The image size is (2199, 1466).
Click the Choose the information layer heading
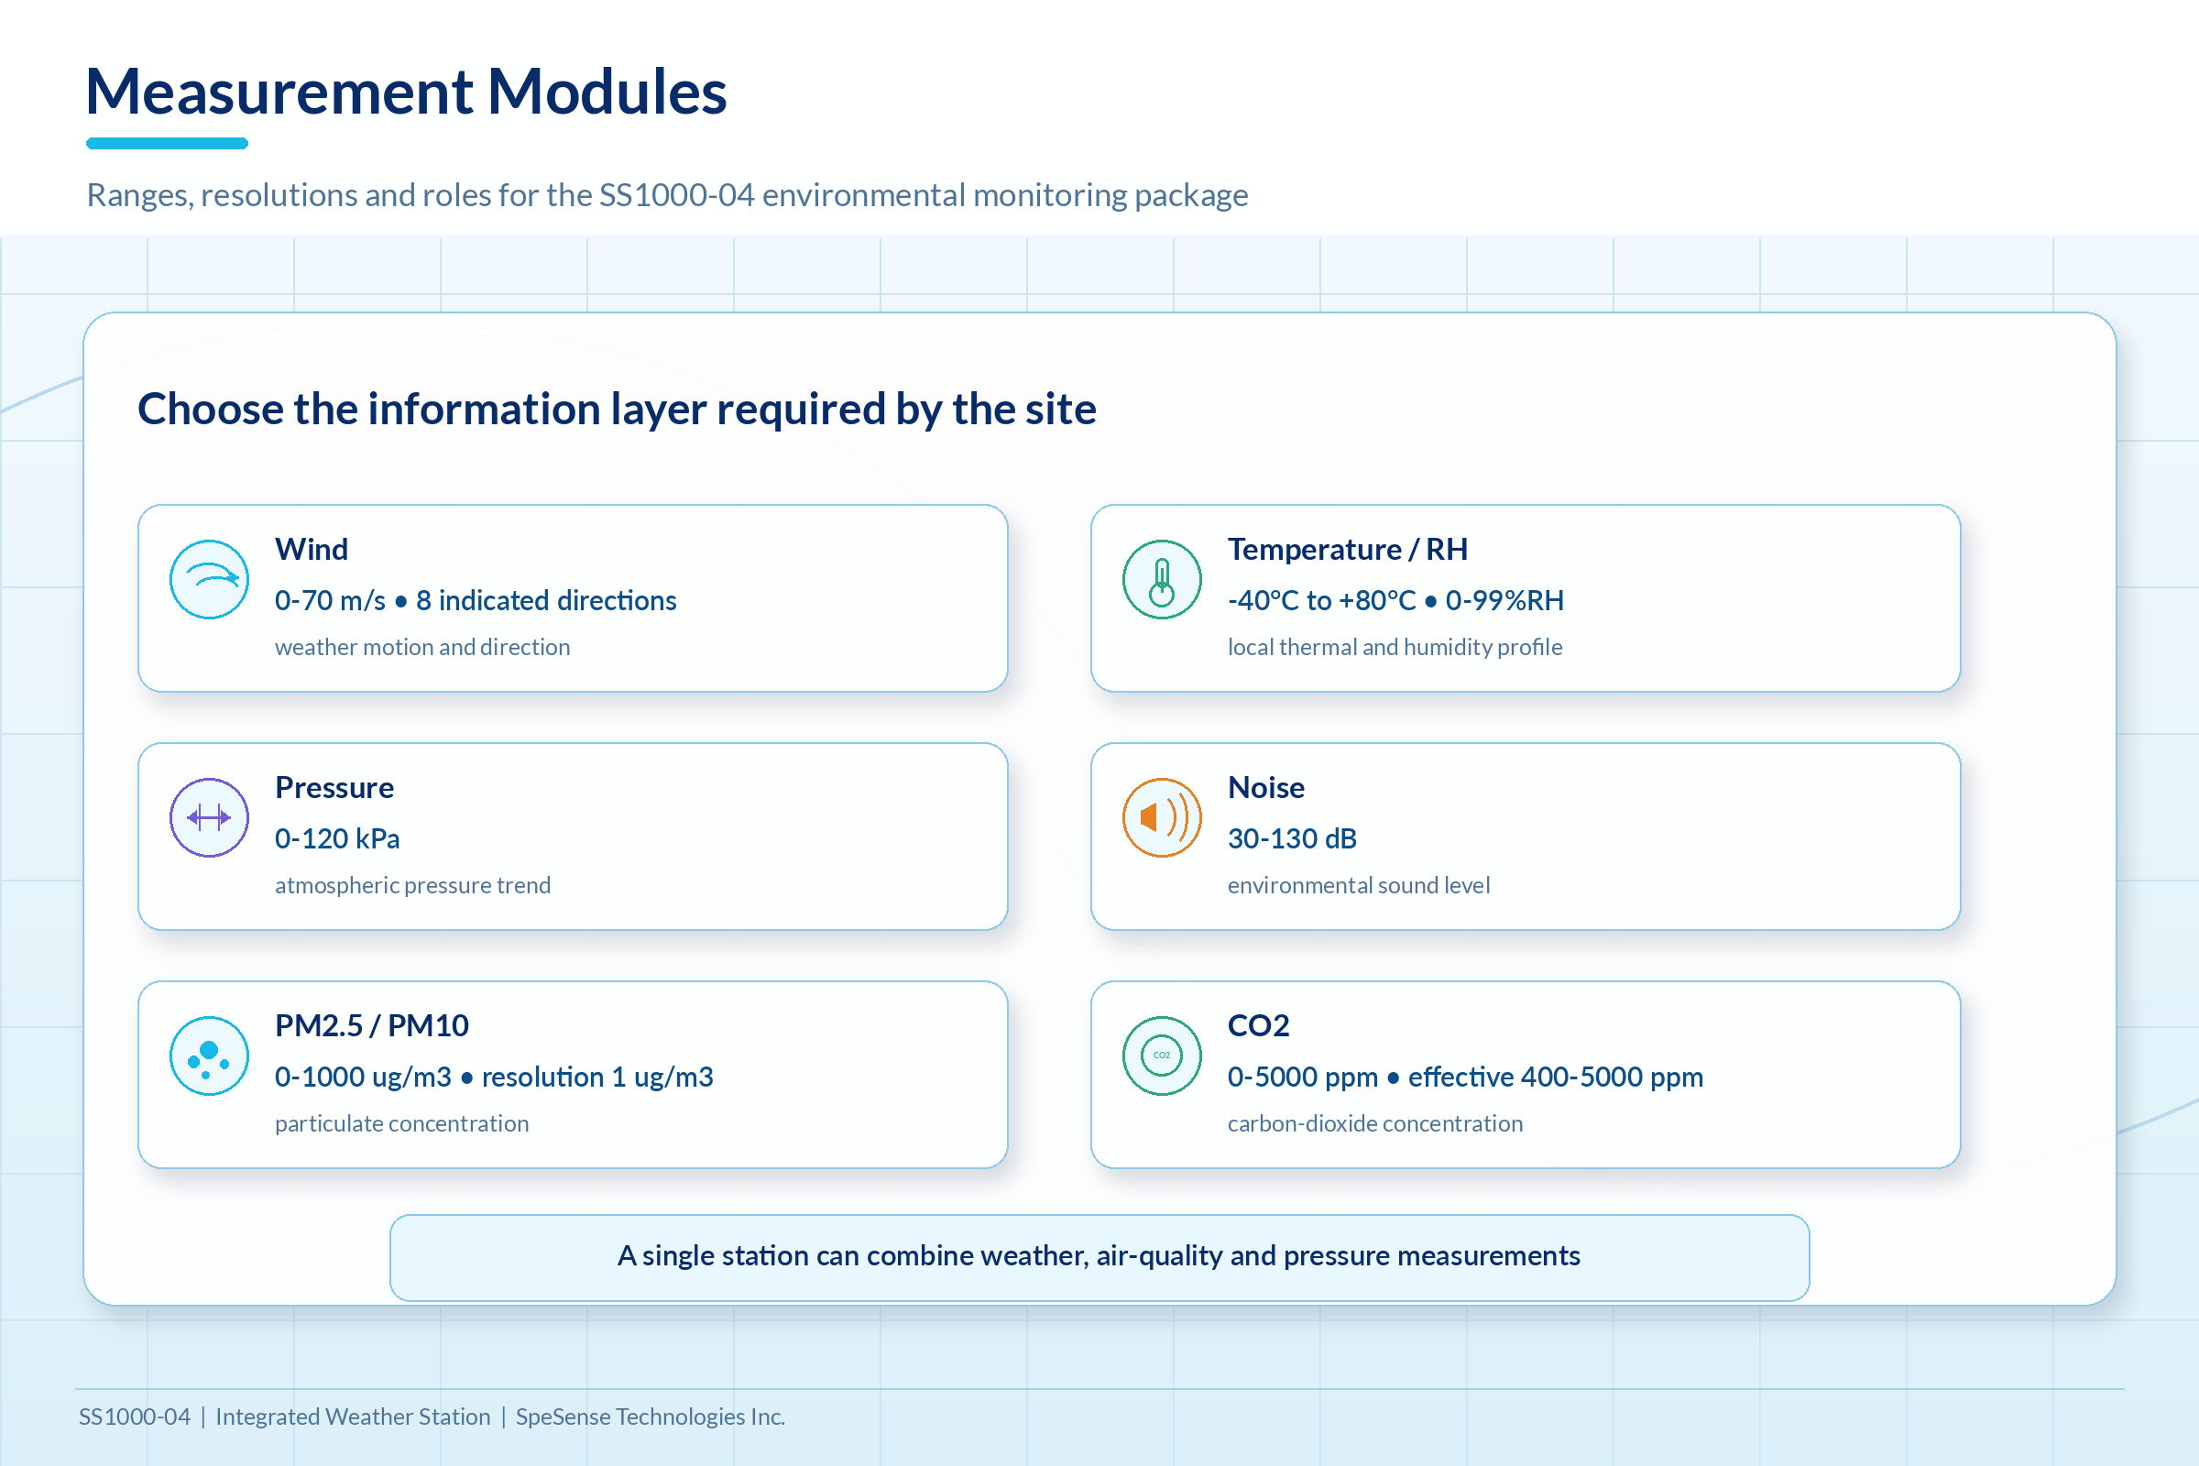[616, 410]
